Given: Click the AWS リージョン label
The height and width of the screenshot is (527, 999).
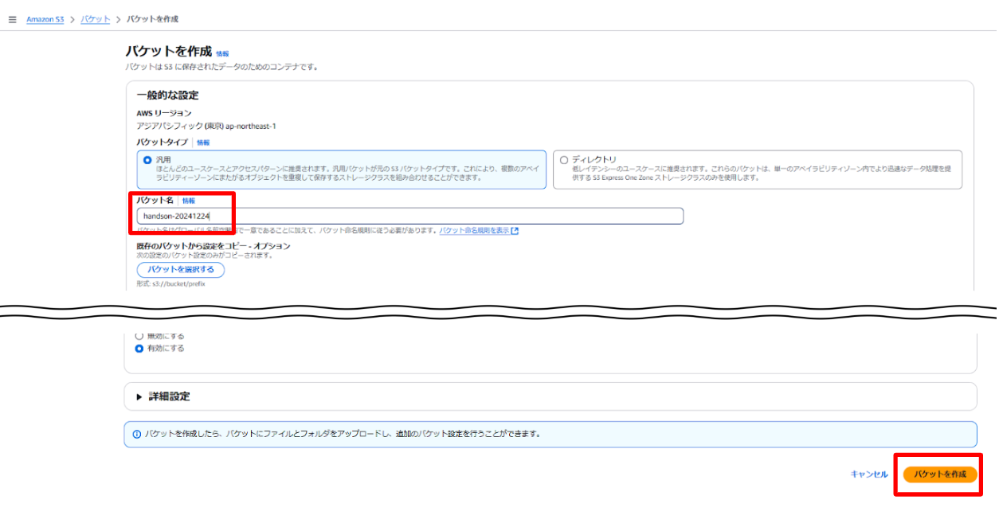Looking at the screenshot, I should (x=164, y=113).
